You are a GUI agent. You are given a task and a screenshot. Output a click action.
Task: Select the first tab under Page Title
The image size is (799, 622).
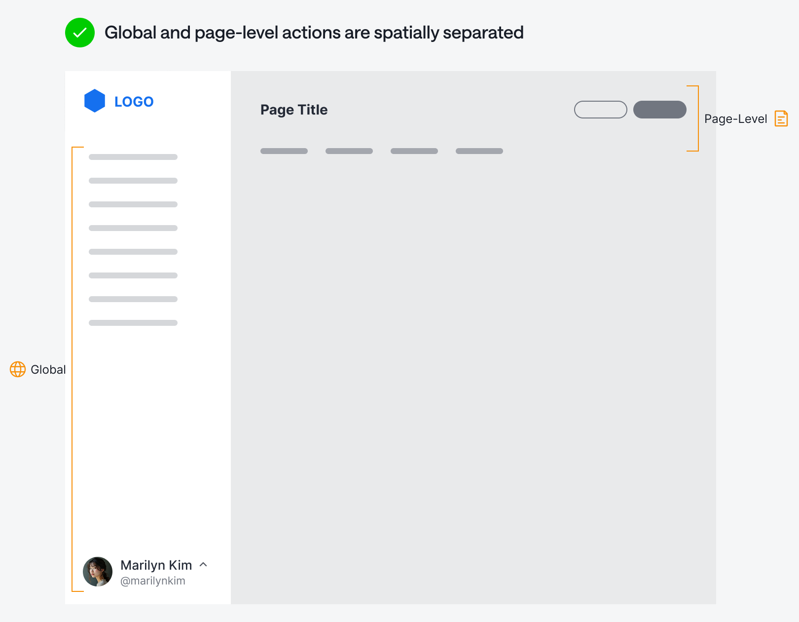pos(284,151)
